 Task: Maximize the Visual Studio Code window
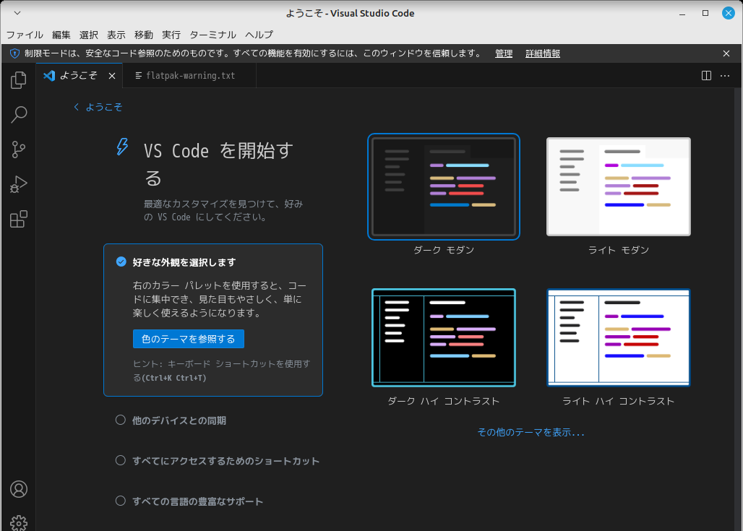705,13
